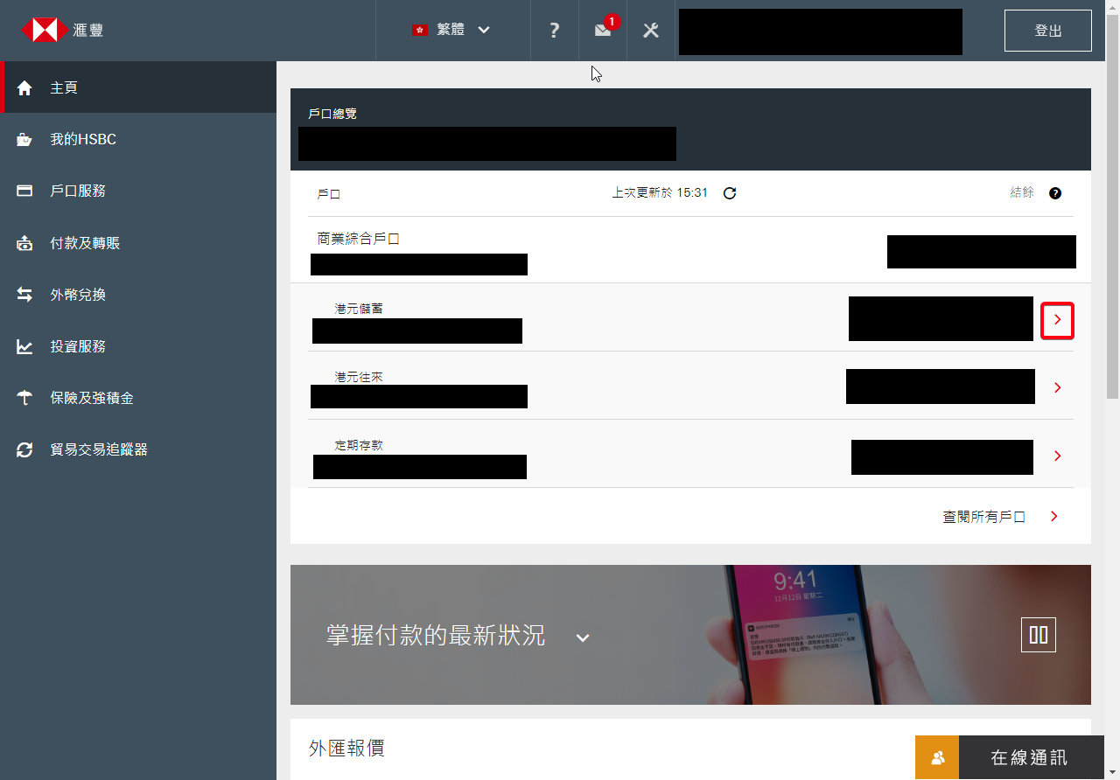
Task: Select 我的HSBC in the sidebar
Action: tap(83, 140)
